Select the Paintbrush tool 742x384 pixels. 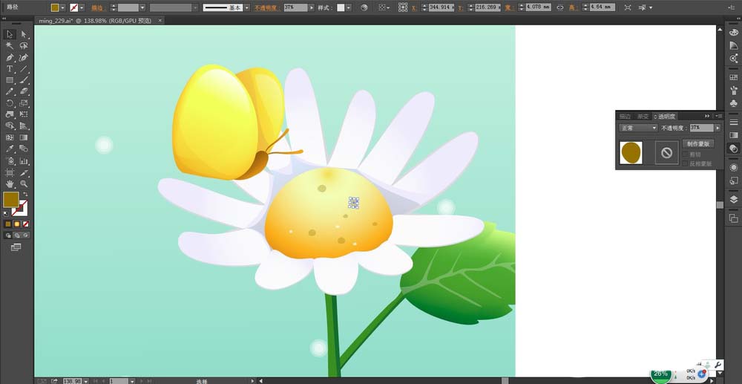(24, 80)
